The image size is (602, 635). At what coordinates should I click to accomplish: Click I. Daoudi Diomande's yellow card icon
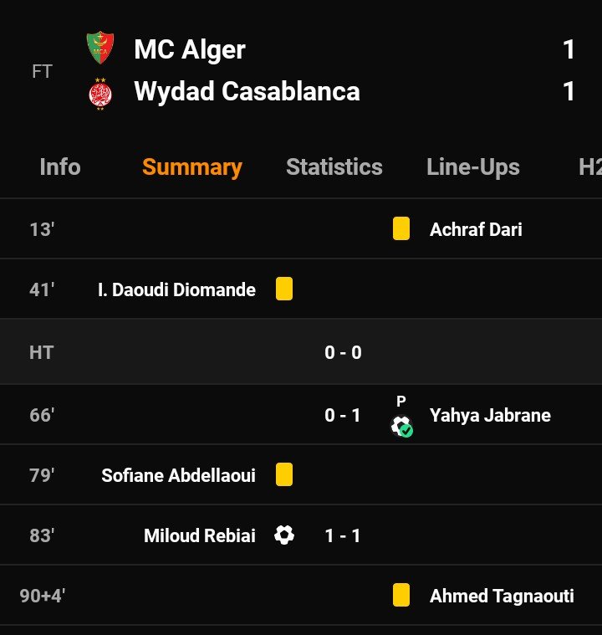click(x=284, y=289)
